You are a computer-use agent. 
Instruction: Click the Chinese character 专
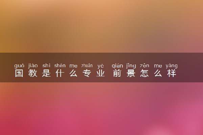click(x=87, y=73)
